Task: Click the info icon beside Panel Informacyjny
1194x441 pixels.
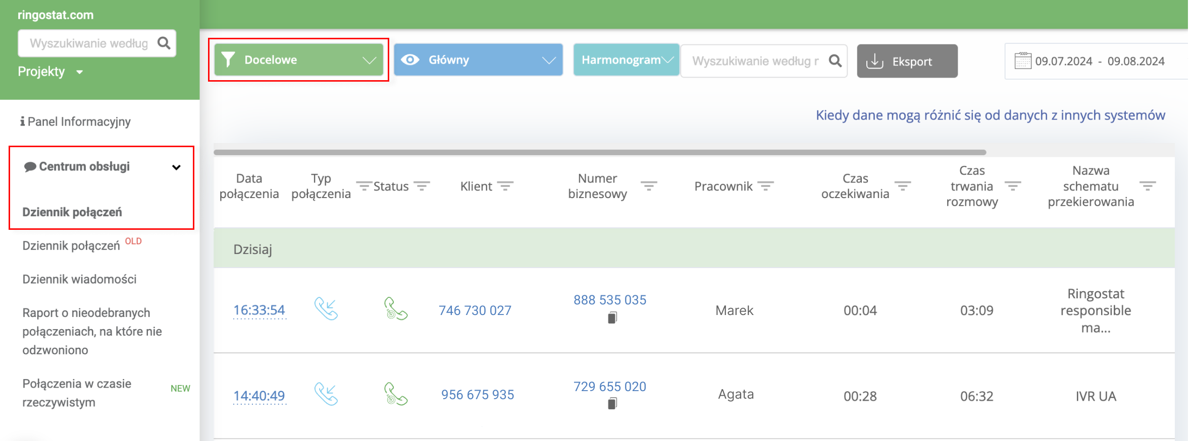Action: click(x=23, y=121)
